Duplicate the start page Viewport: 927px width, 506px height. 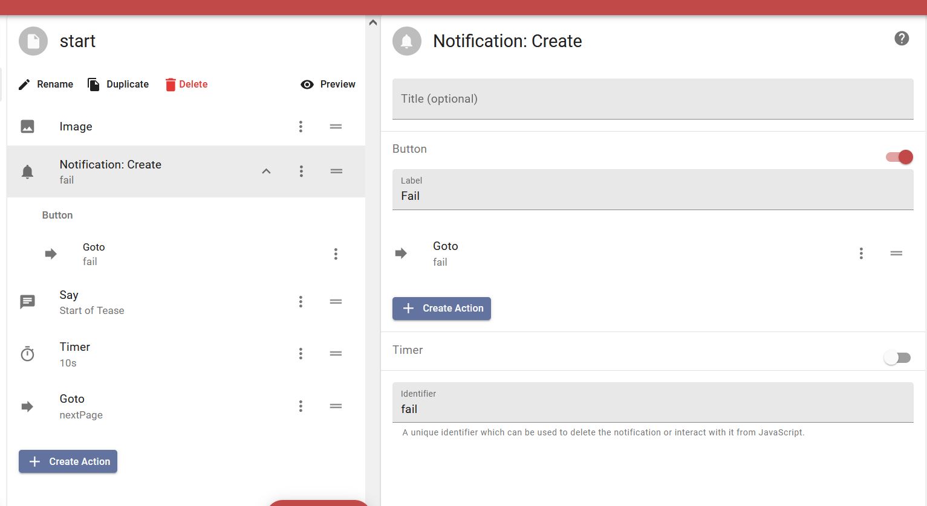pyautogui.click(x=118, y=85)
